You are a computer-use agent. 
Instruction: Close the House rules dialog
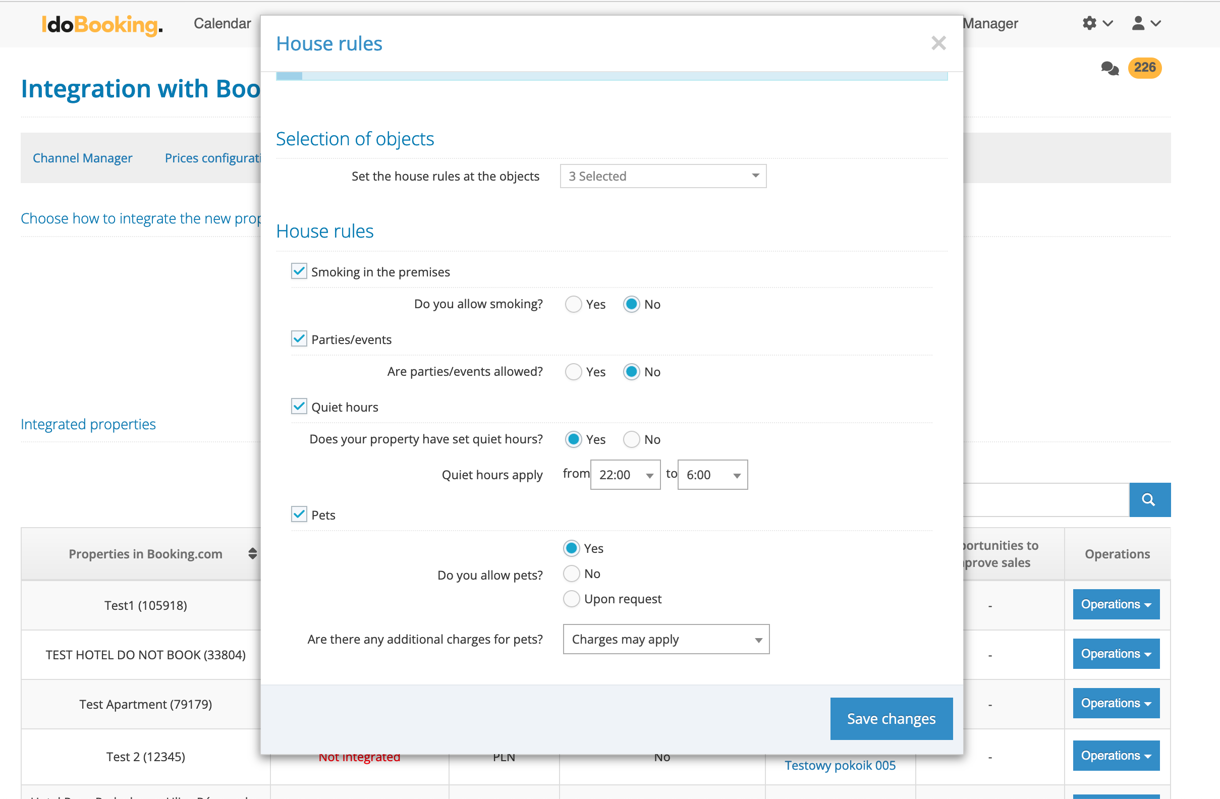point(938,43)
